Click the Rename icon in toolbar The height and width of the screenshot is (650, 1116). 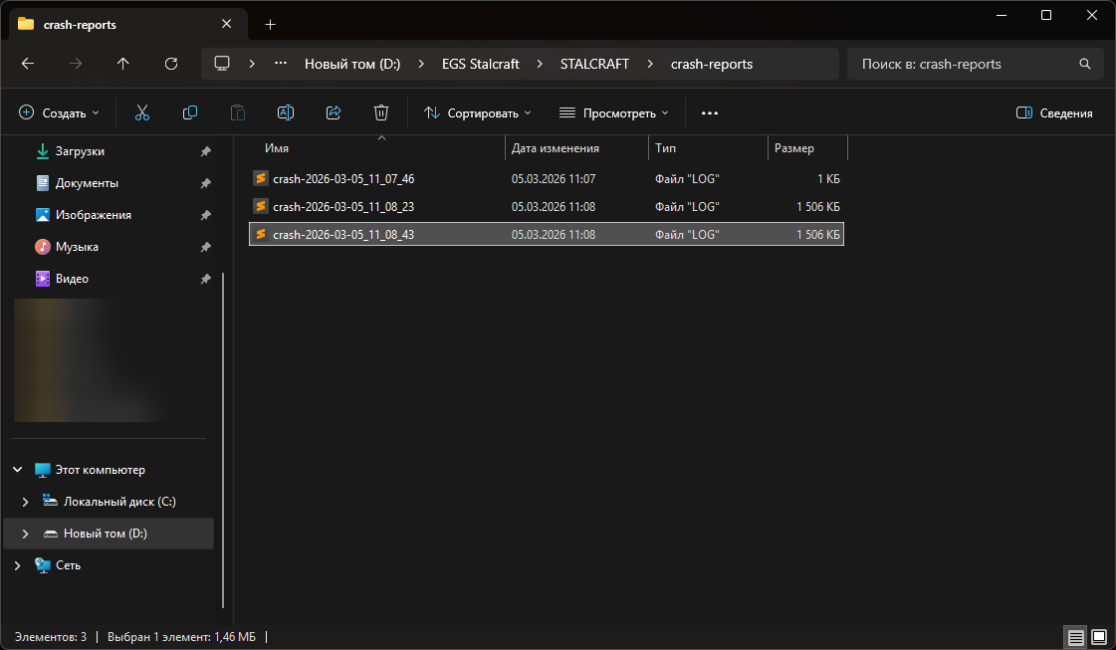286,112
